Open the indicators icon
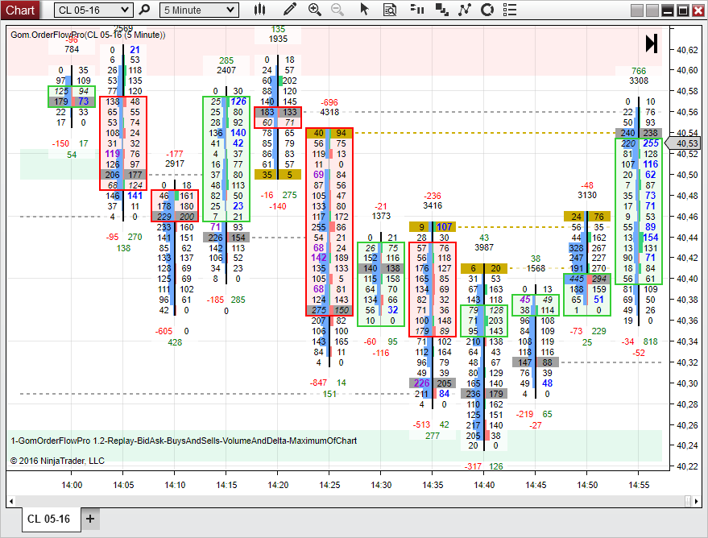Image resolution: width=708 pixels, height=538 pixels. (465, 10)
